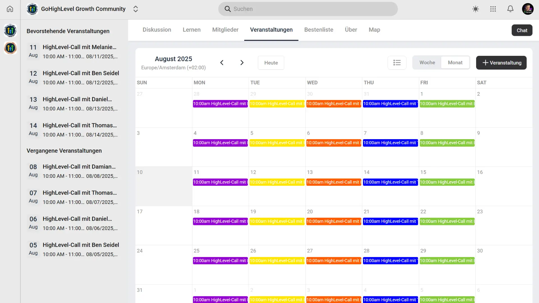
Task: Open past Aug 05 call mit Ben Seidel
Action: tap(73, 249)
